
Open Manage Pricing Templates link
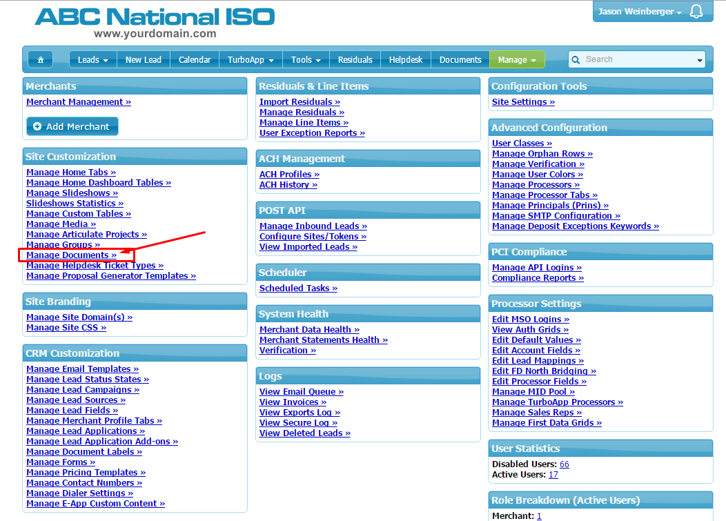[x=86, y=473]
